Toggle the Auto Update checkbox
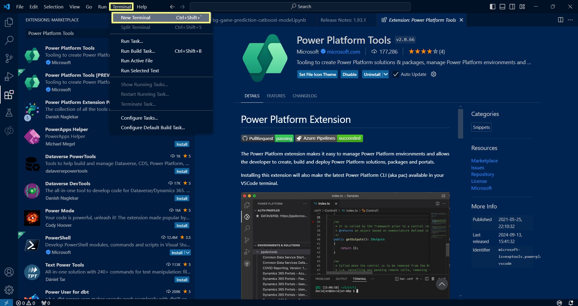 (396, 74)
